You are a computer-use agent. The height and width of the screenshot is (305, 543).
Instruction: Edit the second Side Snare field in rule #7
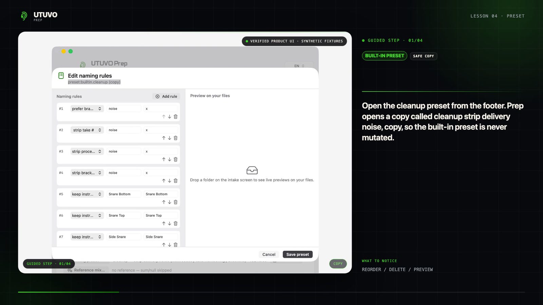pyautogui.click(x=161, y=237)
